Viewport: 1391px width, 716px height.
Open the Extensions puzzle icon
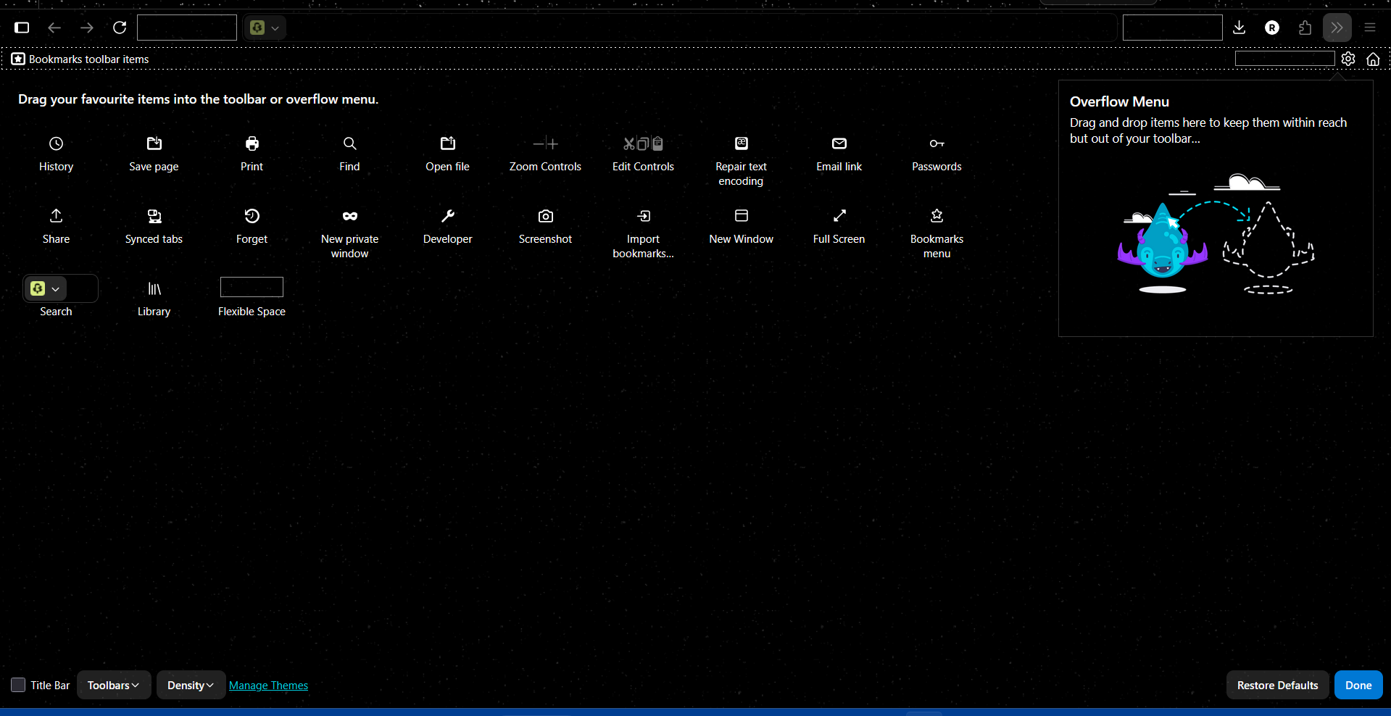pyautogui.click(x=1305, y=28)
